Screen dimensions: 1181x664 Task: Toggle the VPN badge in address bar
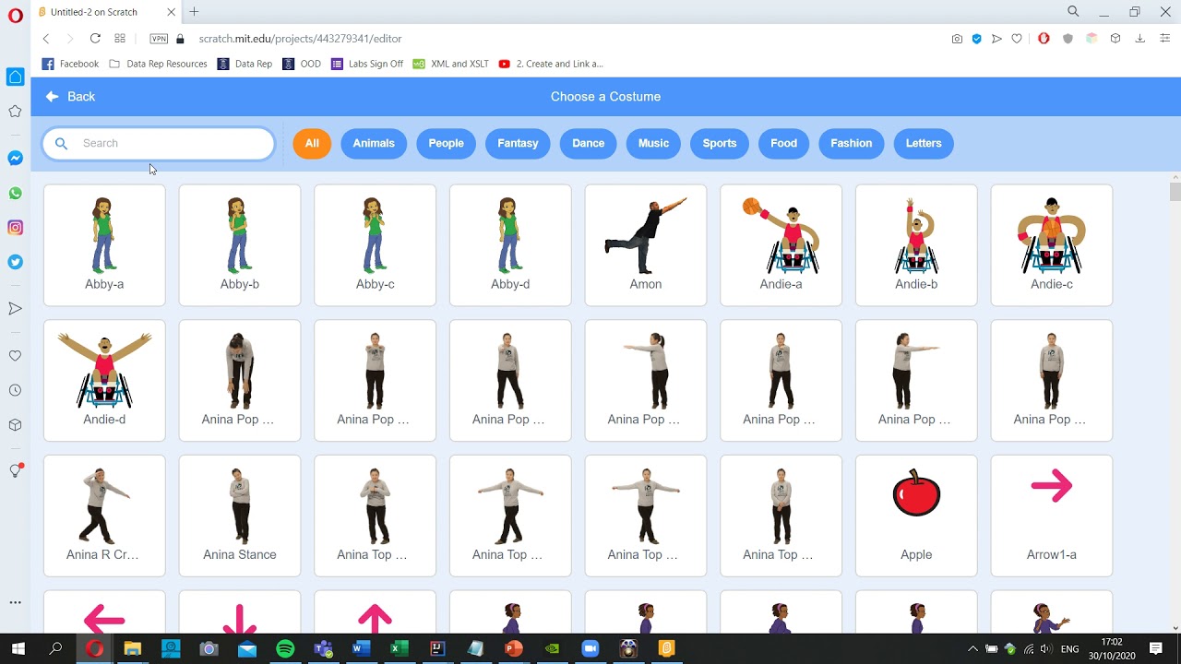pyautogui.click(x=159, y=39)
